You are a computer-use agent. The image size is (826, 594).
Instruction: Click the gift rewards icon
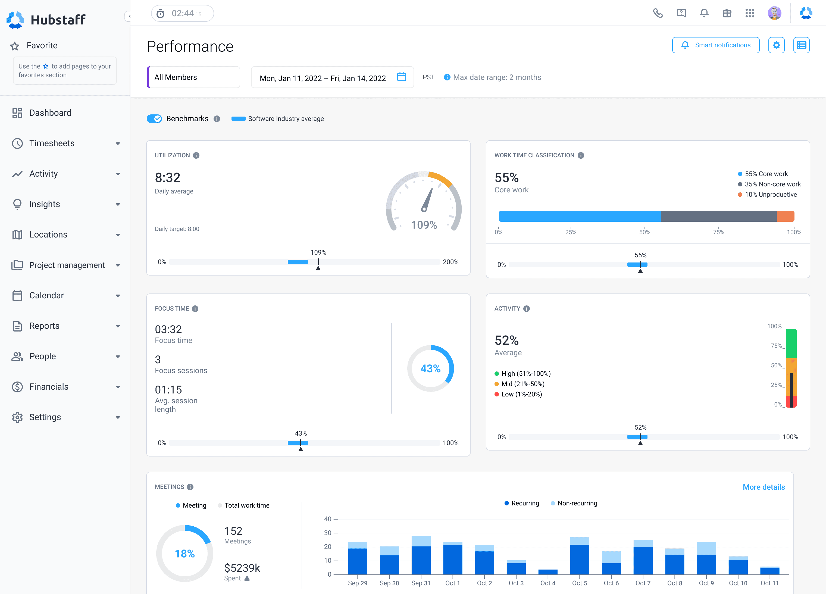pos(727,14)
